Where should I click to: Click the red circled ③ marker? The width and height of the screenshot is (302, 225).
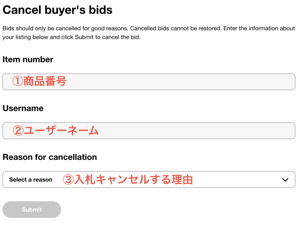(68, 180)
